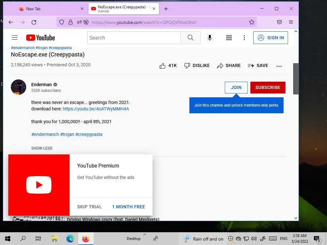Open volume control in system tray

(254, 239)
